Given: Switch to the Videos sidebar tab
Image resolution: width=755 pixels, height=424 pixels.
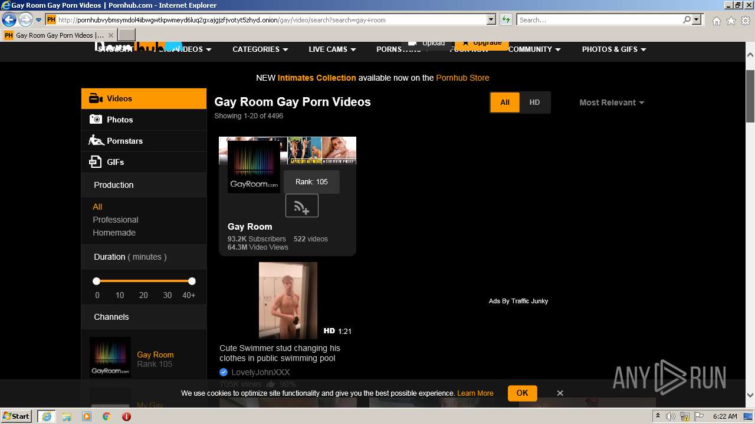Looking at the screenshot, I should (x=144, y=98).
